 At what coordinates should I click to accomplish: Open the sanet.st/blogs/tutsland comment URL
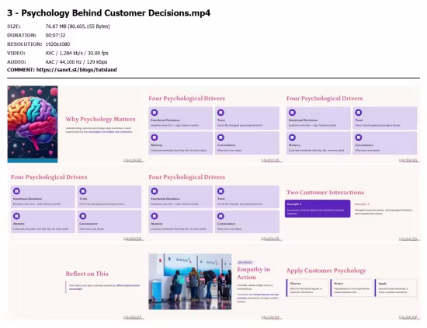coord(77,70)
